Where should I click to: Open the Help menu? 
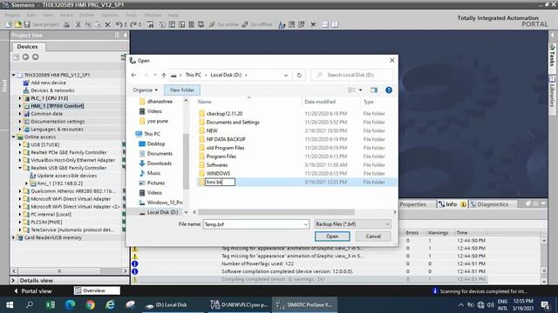point(174,15)
